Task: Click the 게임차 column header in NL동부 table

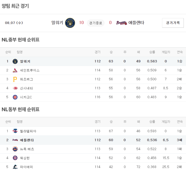Action: click(166, 122)
